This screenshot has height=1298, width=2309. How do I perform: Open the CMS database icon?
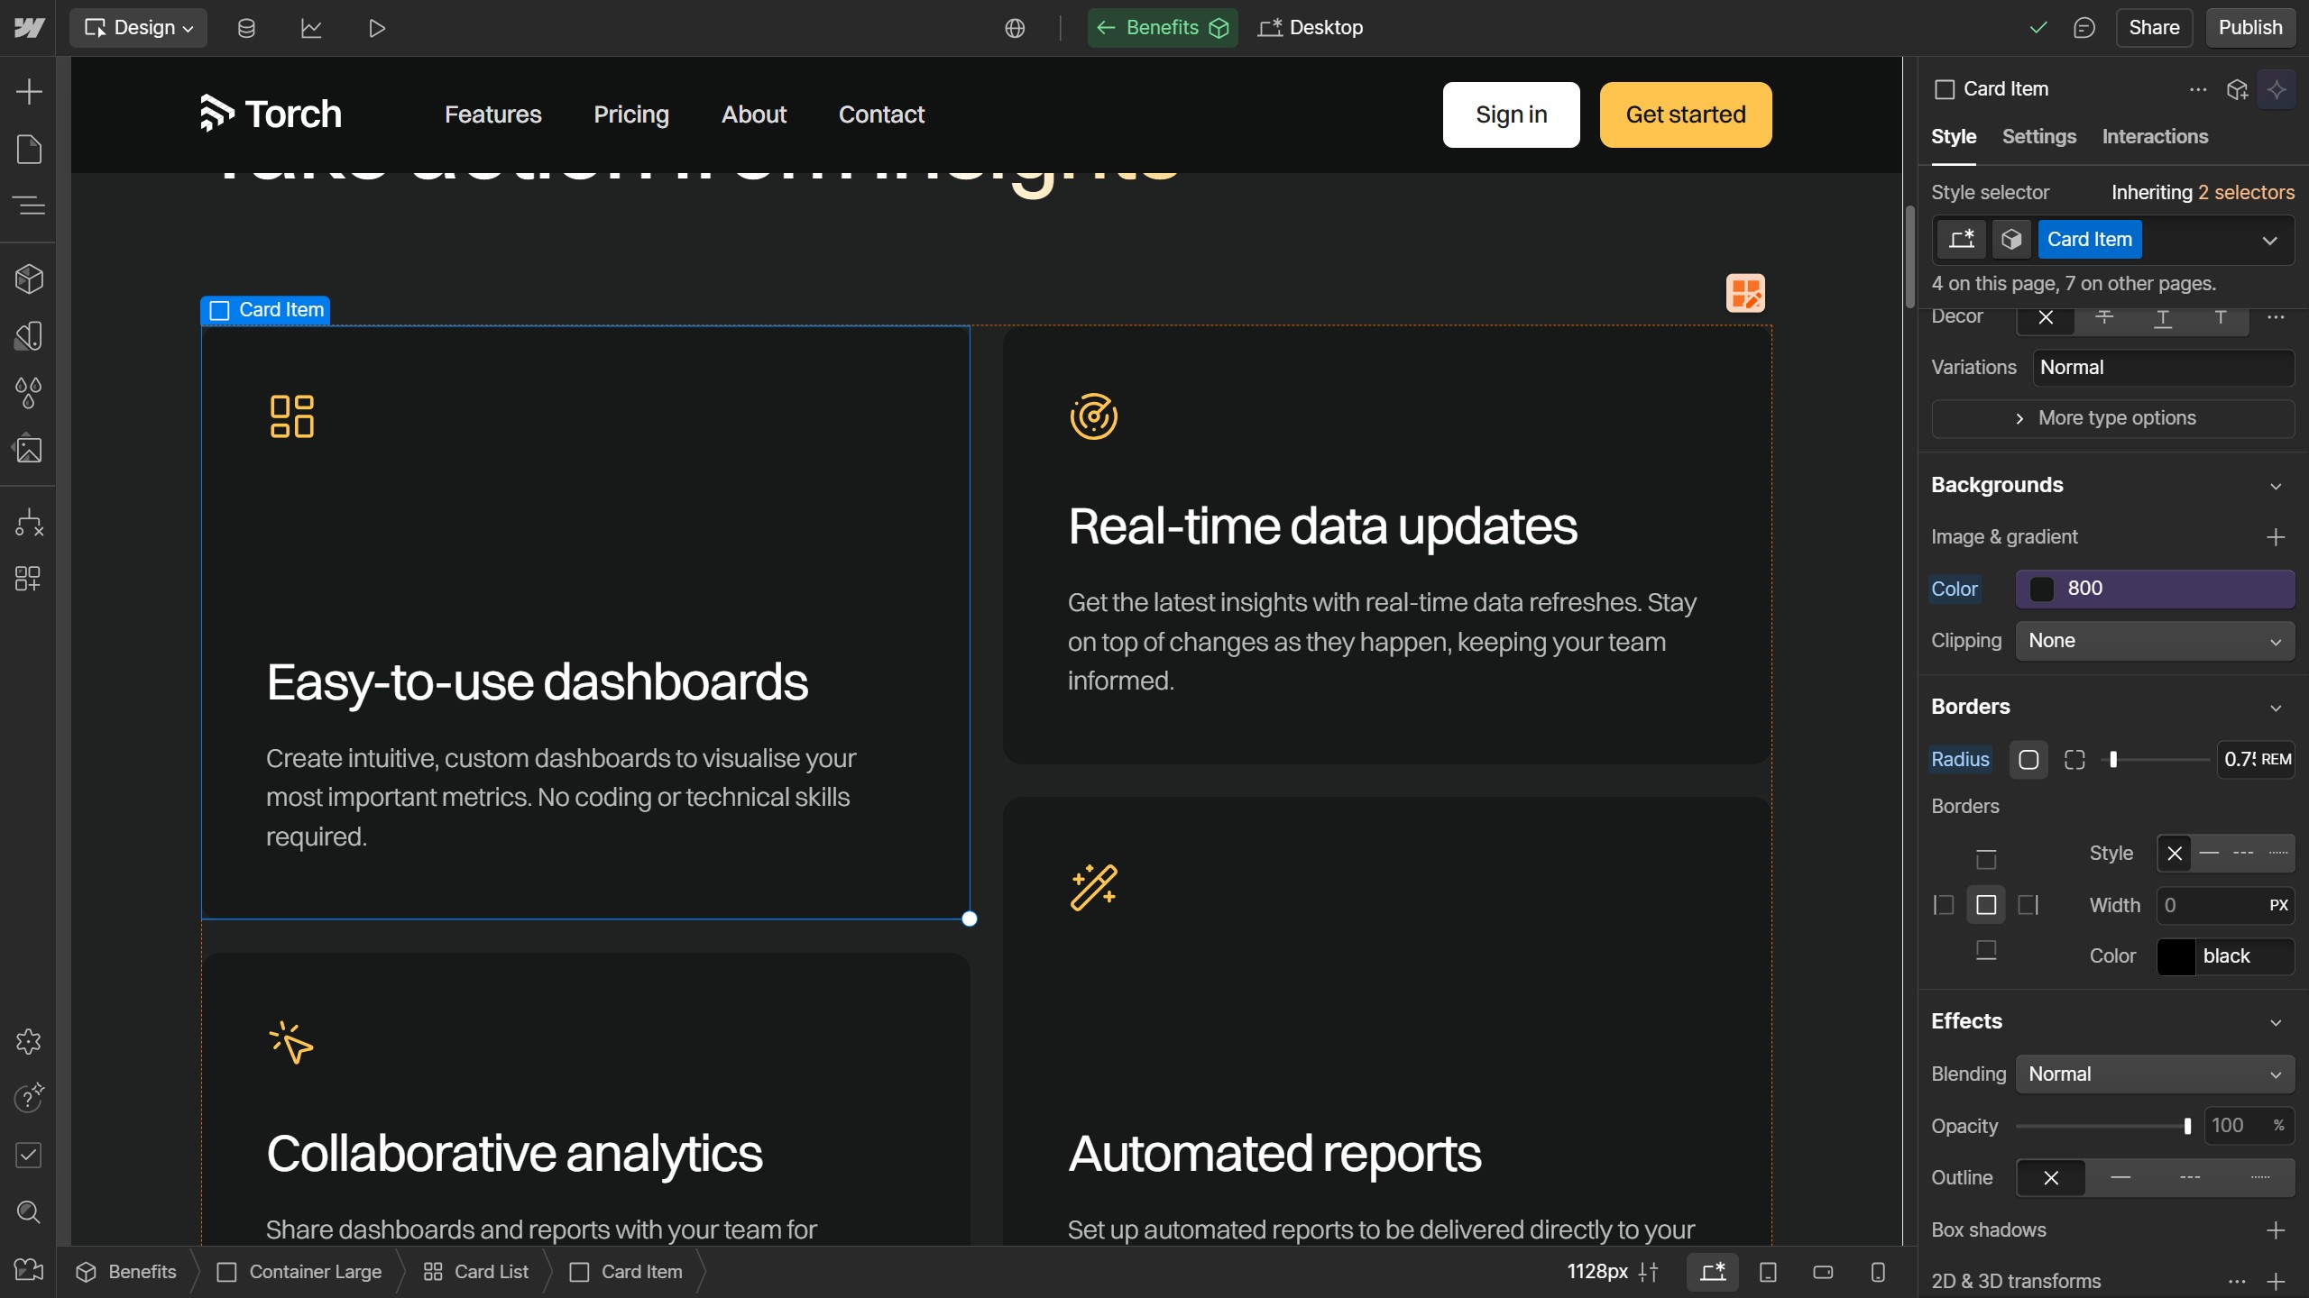[x=246, y=28]
